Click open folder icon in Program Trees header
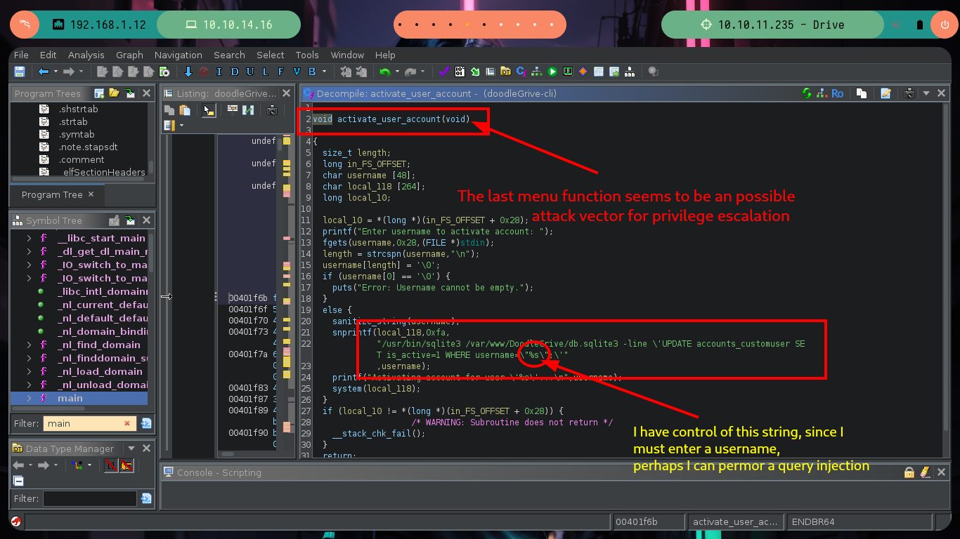 [x=115, y=93]
